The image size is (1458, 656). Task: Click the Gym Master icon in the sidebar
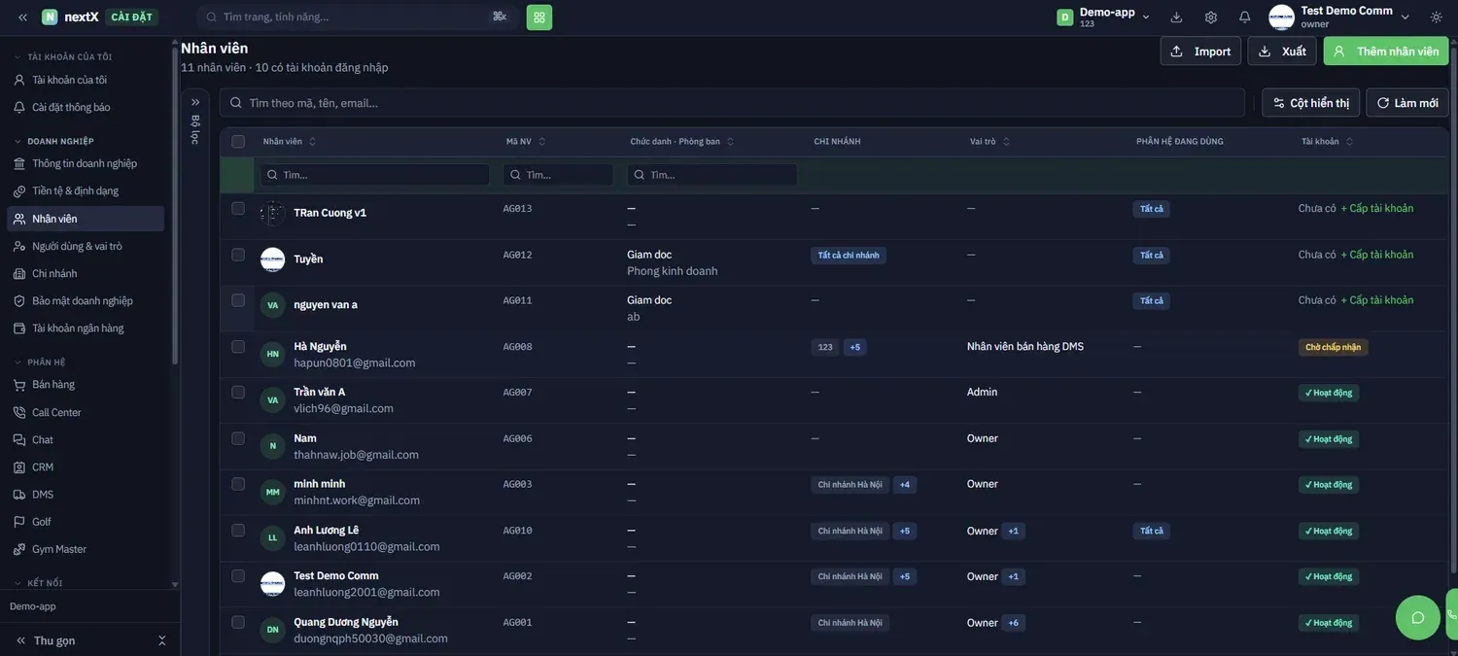pos(19,549)
